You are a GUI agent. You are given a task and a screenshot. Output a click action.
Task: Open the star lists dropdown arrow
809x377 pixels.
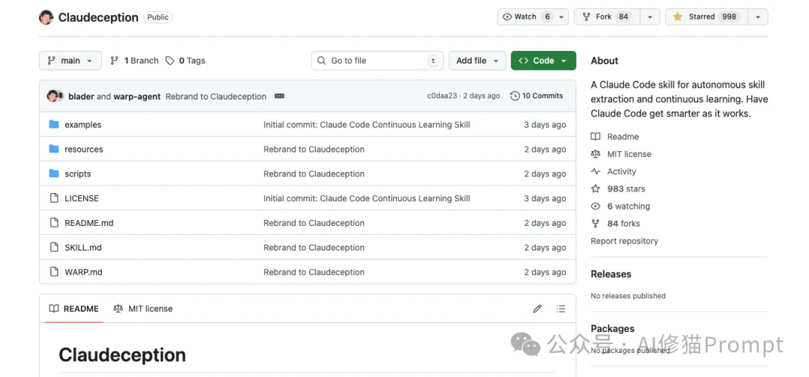coord(757,16)
